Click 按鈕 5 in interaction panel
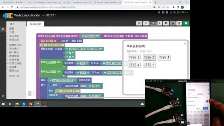The height and width of the screenshot is (126, 224). click(x=149, y=65)
